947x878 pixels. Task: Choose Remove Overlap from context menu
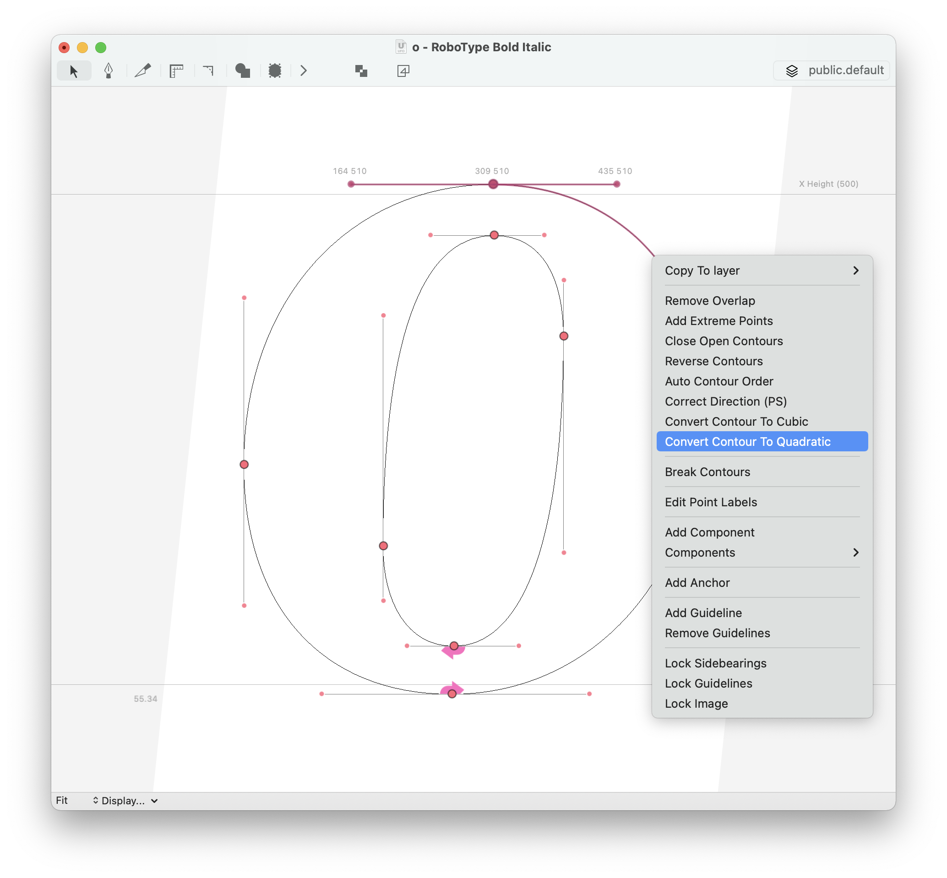tap(762, 301)
